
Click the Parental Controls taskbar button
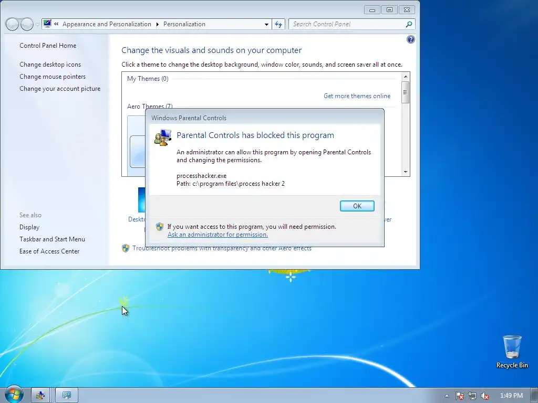click(41, 395)
